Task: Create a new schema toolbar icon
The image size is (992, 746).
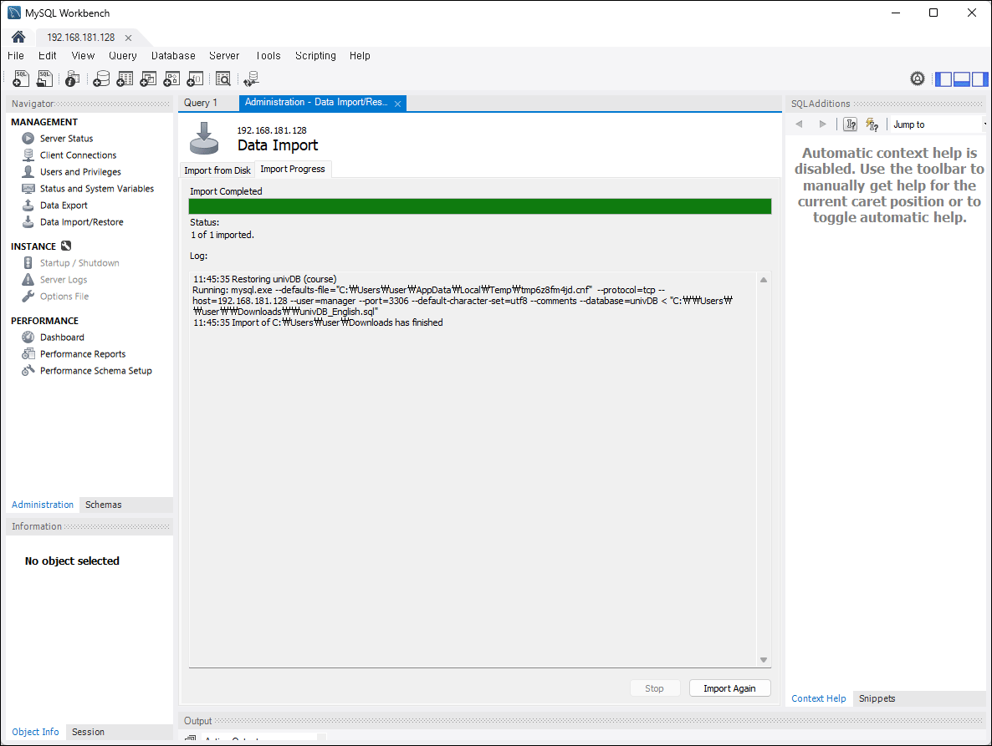Action: tap(101, 79)
